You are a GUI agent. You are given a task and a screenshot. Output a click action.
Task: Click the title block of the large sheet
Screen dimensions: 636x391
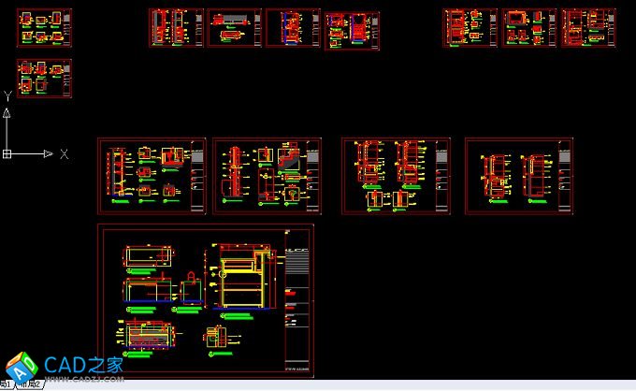(x=296, y=301)
